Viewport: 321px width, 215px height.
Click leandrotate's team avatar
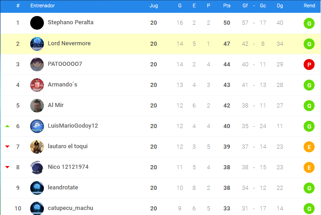[37, 188]
